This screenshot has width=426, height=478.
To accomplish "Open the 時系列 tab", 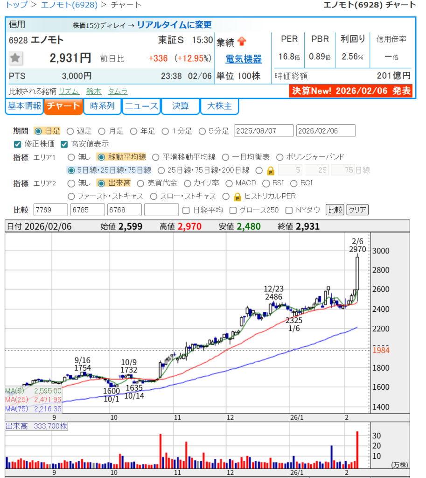I will coord(102,106).
